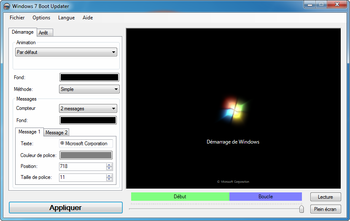Increase Taille de police with the up arrow
This screenshot has height=221, width=350.
pos(109,176)
